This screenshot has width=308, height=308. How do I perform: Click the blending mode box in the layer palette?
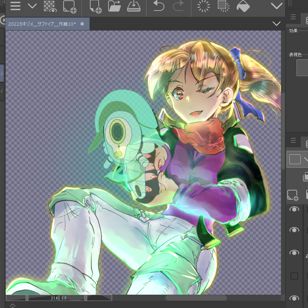297,159
